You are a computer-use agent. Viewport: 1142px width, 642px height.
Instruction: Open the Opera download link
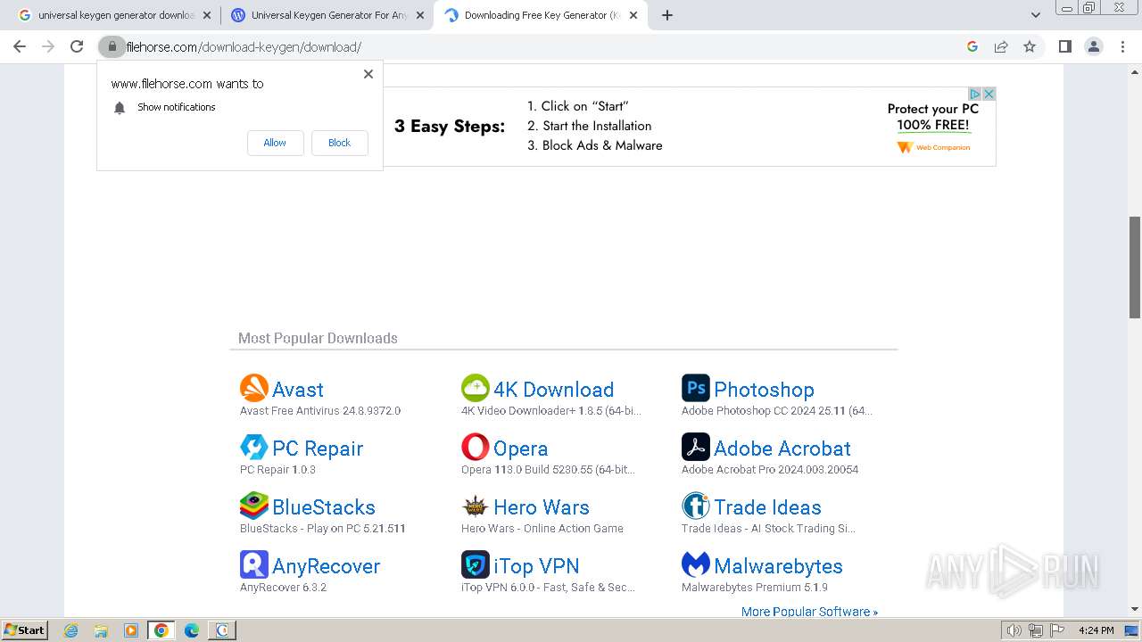520,449
